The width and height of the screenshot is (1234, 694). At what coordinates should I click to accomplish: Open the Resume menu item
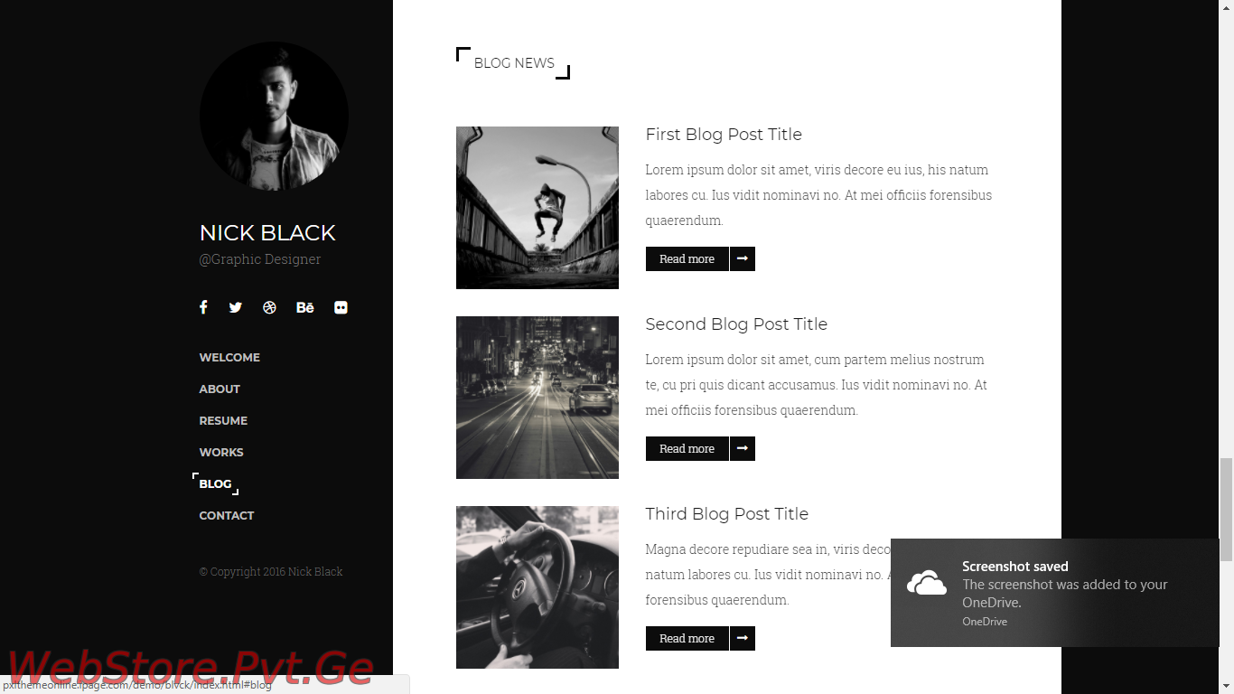pos(223,421)
